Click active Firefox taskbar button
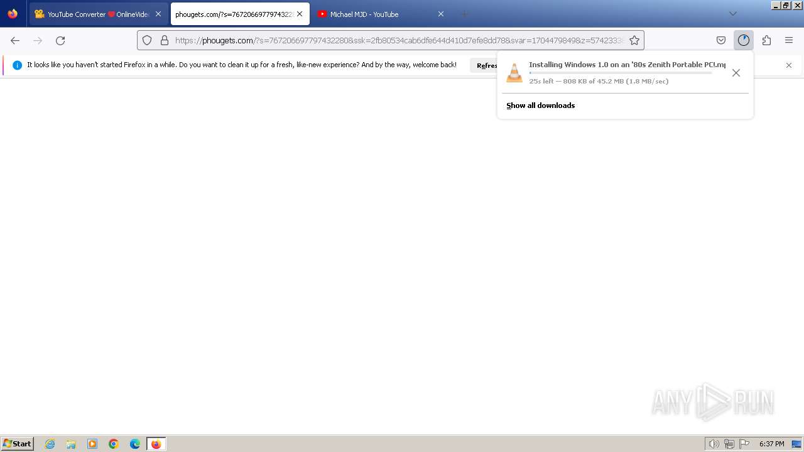 [156, 444]
